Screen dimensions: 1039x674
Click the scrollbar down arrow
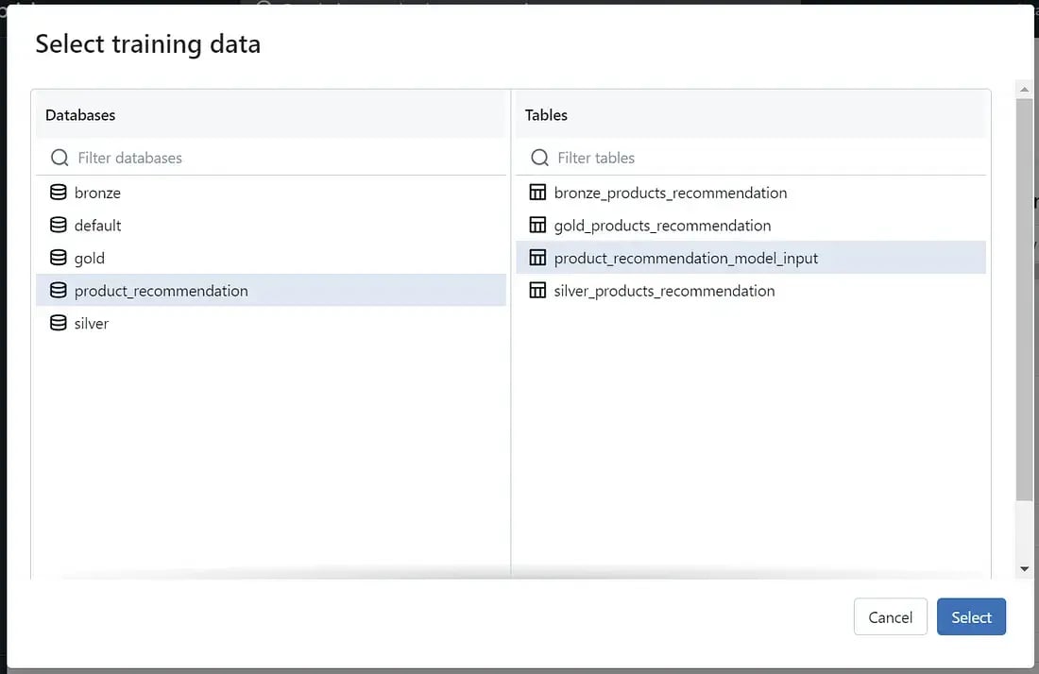tap(1024, 569)
